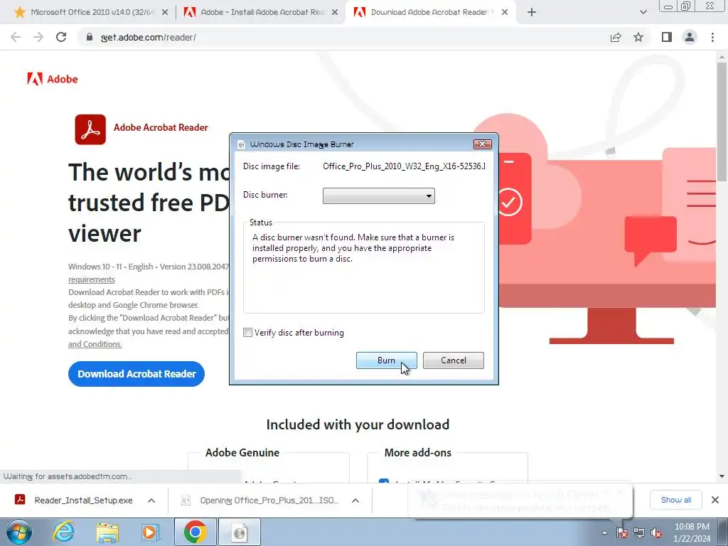
Task: Show hidden tray icons arrow
Action: 604,532
